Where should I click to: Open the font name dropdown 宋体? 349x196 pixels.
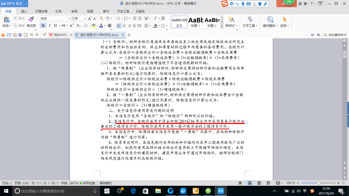click(x=69, y=19)
